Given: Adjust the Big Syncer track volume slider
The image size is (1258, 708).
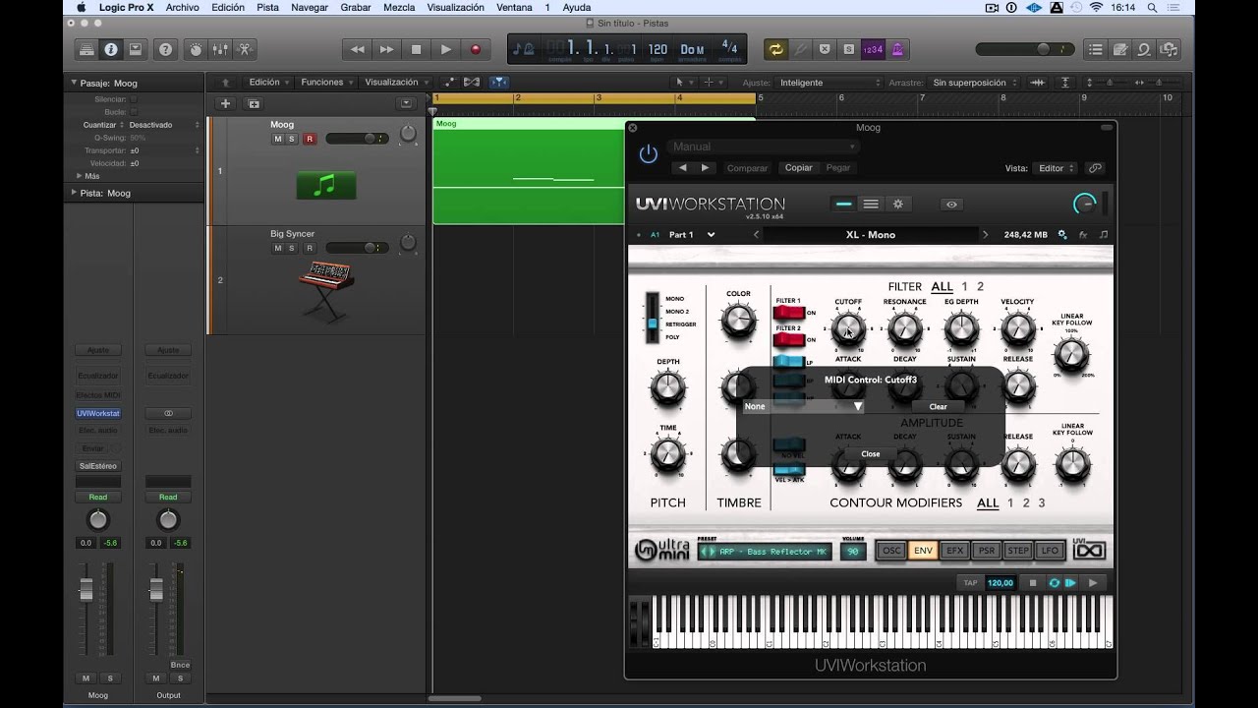Looking at the screenshot, I should coord(358,248).
